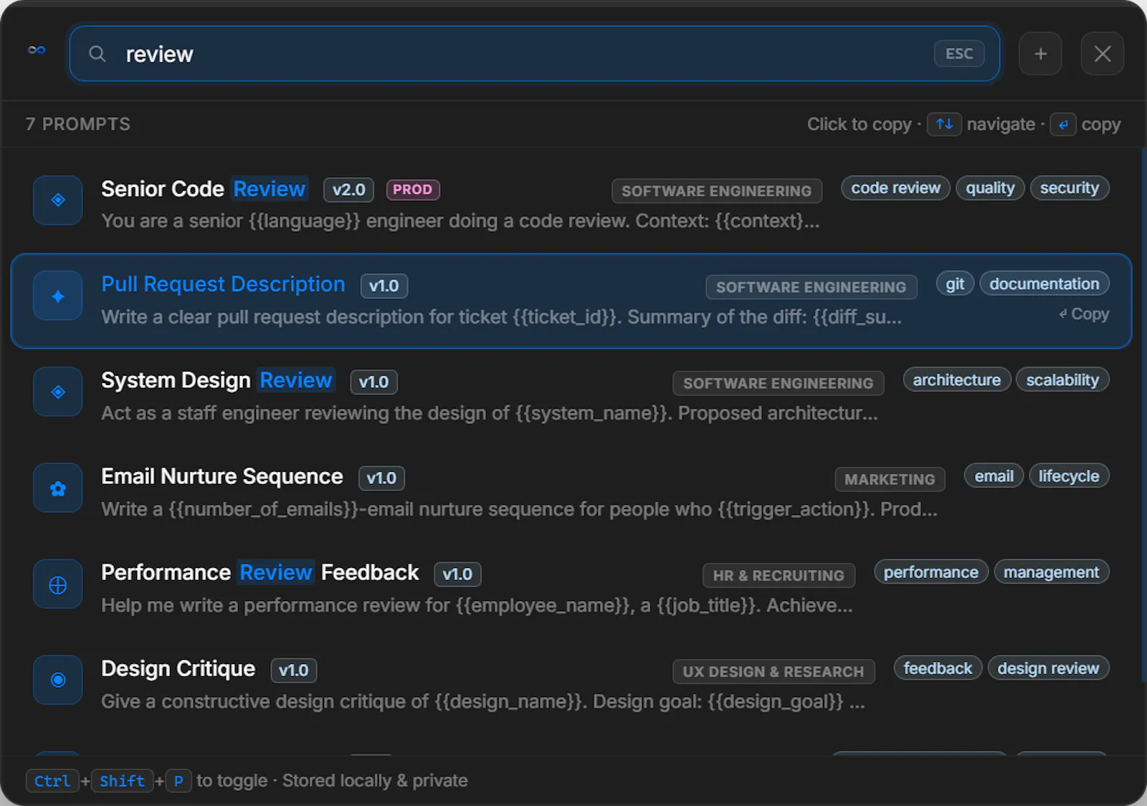The height and width of the screenshot is (806, 1147).
Task: Click into the review search field
Action: [x=534, y=54]
